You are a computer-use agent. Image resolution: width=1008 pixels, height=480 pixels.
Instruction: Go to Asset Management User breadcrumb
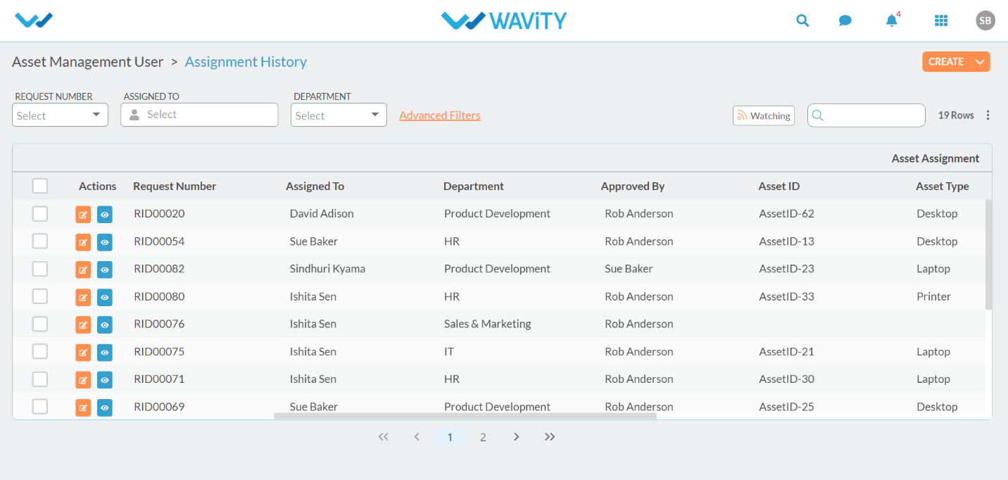[x=88, y=62]
